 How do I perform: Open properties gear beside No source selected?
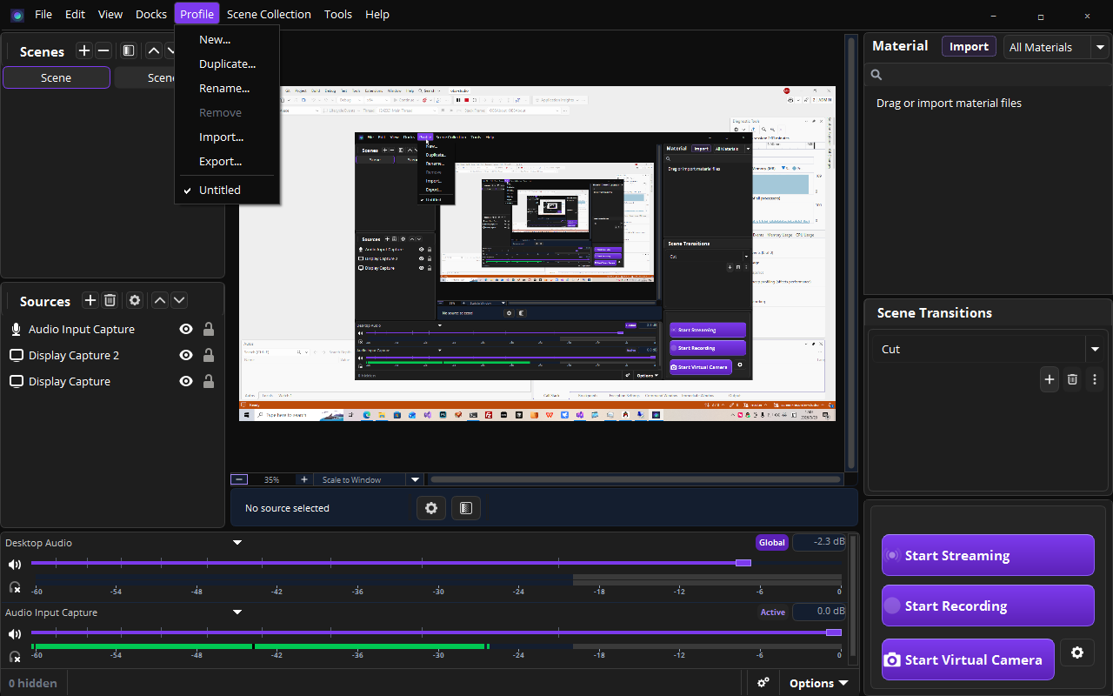431,508
